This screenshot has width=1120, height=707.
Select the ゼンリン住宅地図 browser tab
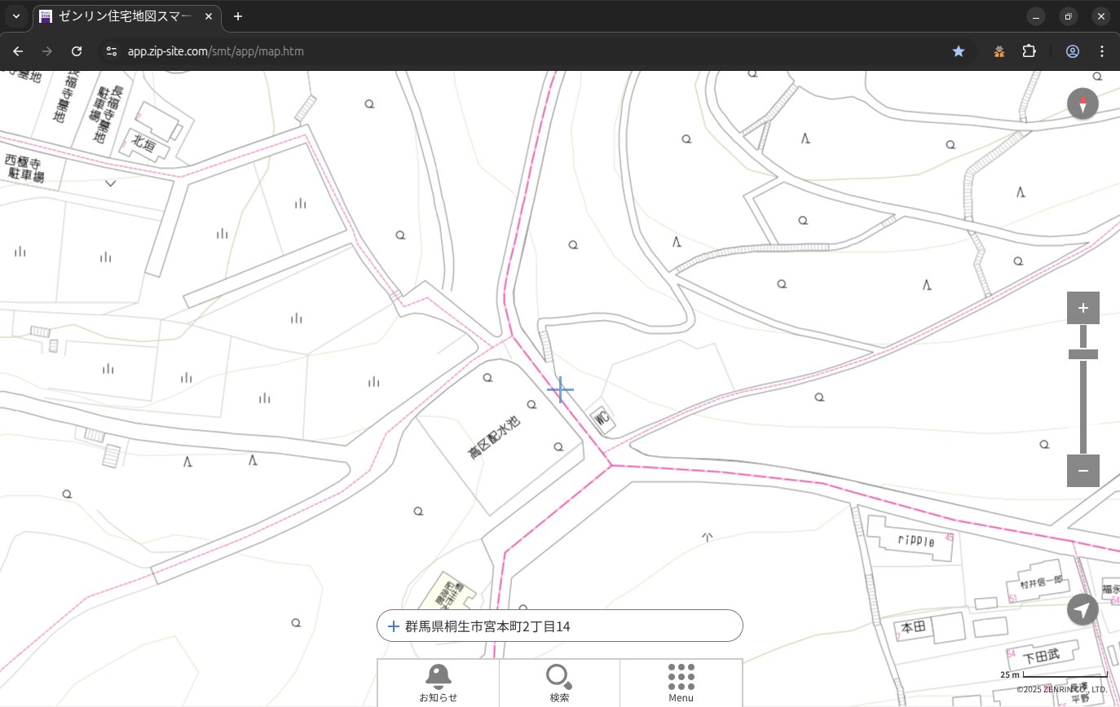[126, 16]
